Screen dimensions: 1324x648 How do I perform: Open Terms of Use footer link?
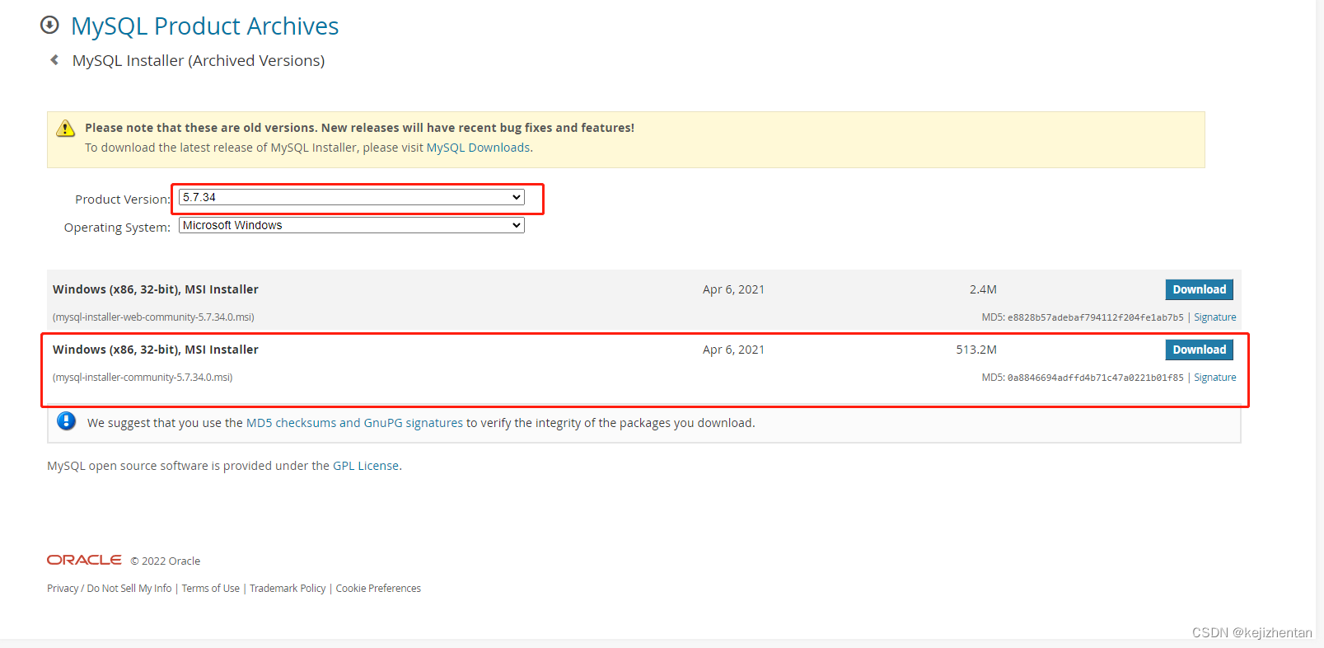pos(211,589)
